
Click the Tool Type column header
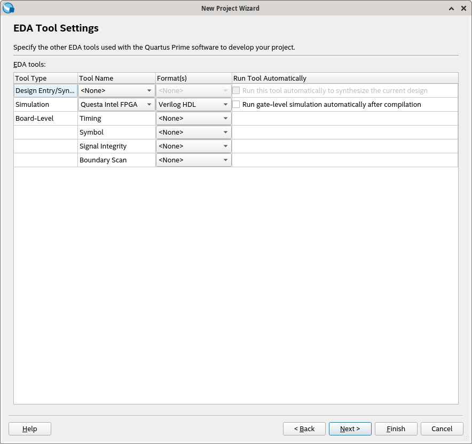click(45, 78)
